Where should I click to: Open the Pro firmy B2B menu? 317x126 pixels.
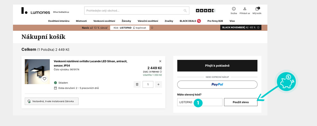pyautogui.click(x=215, y=21)
